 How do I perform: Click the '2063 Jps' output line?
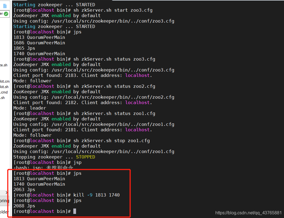tap(24, 189)
